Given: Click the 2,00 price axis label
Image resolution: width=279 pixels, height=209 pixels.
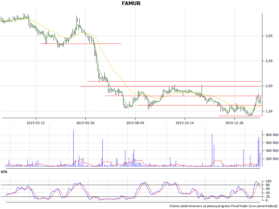Looking at the screenshot, I should click(x=269, y=86).
